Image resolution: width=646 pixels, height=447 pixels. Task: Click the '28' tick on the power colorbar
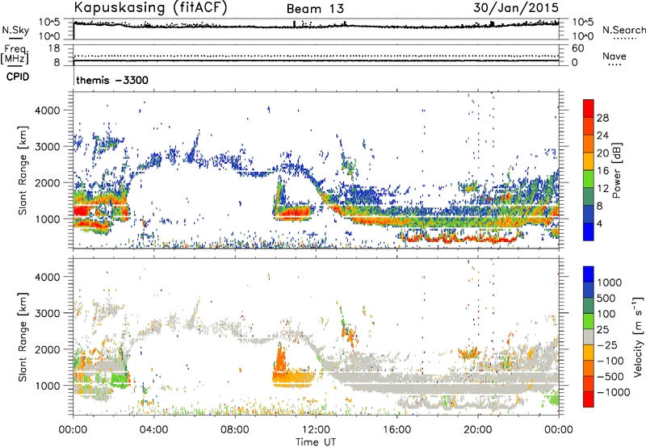(x=602, y=118)
